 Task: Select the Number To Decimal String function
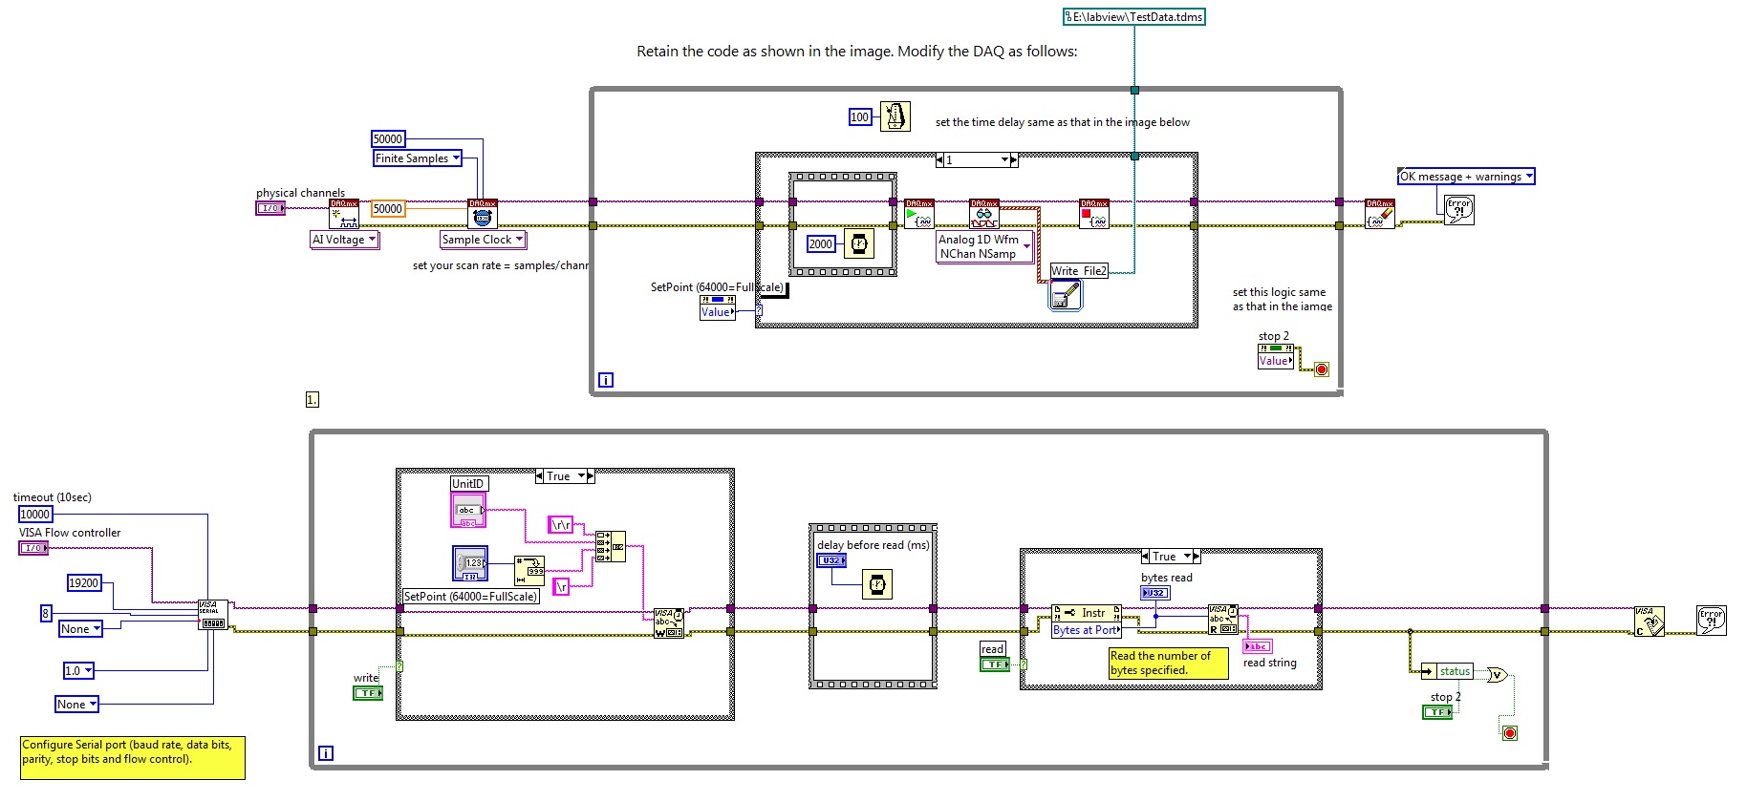point(529,570)
